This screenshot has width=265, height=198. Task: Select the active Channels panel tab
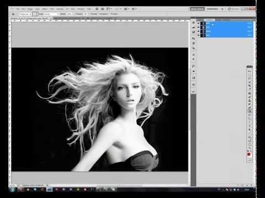tap(209, 20)
